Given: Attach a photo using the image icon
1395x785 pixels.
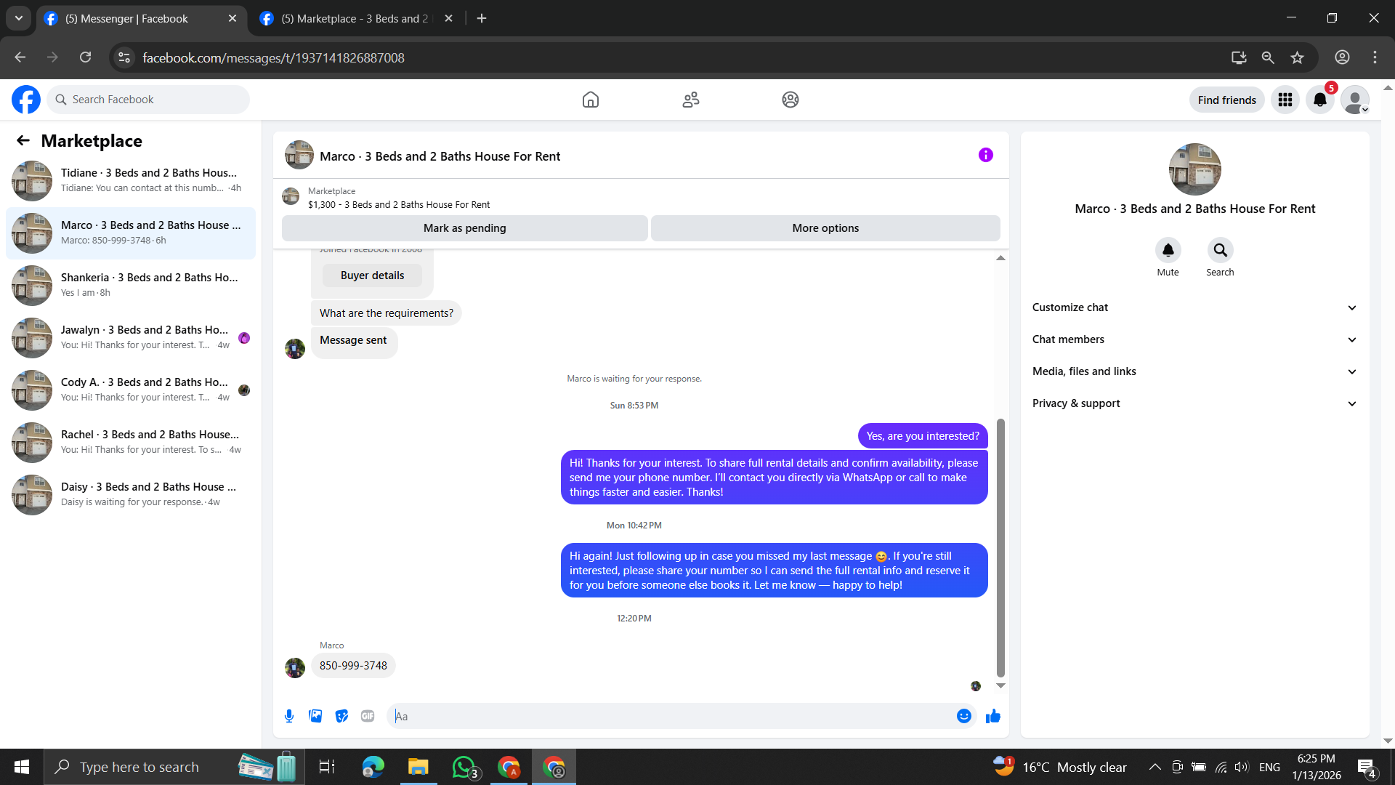Looking at the screenshot, I should coord(315,716).
